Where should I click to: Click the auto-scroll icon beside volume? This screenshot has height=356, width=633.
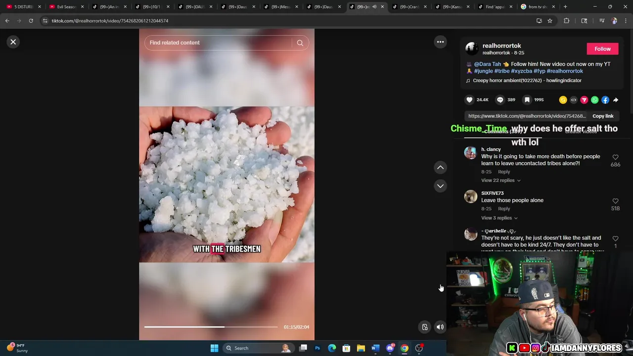point(425,327)
